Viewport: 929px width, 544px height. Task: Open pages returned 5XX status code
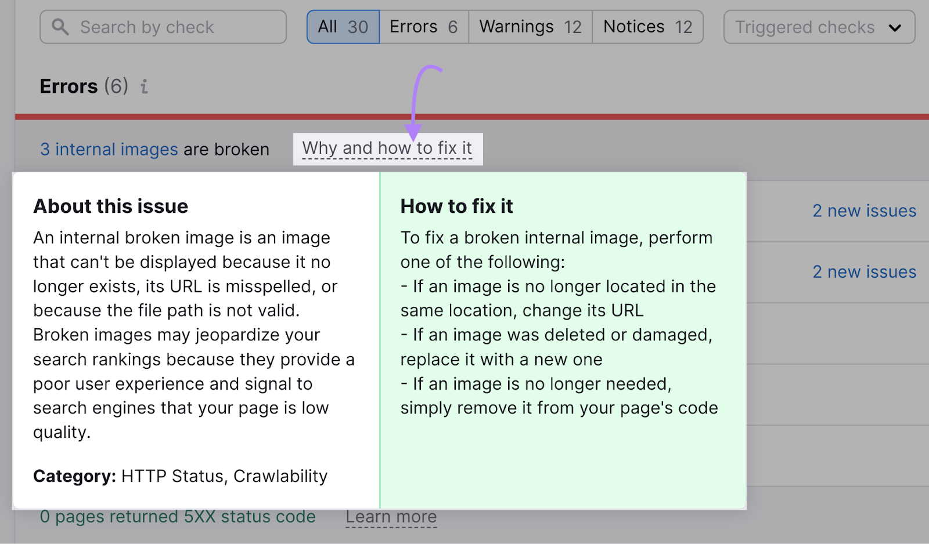click(178, 517)
